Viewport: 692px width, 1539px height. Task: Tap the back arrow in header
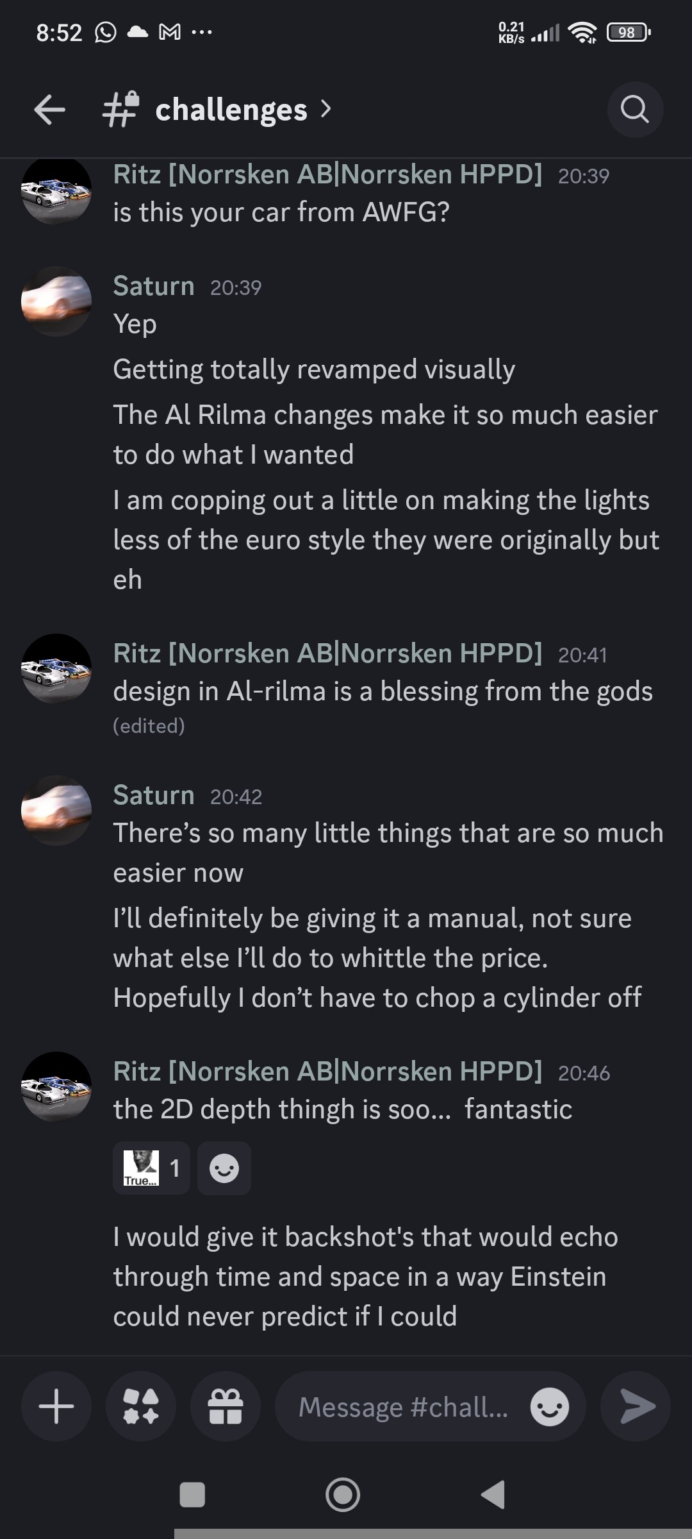pos(49,110)
